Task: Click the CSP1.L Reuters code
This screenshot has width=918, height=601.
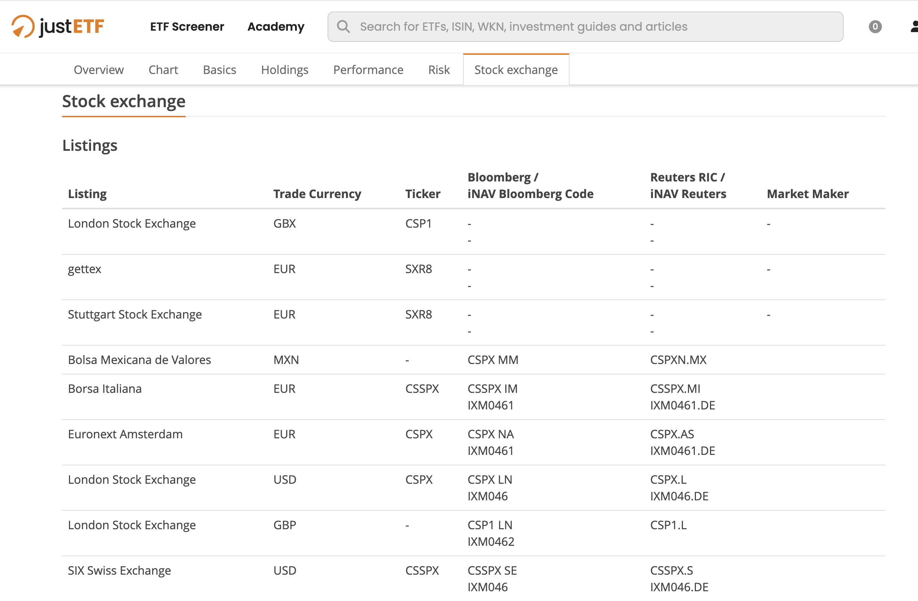Action: 668,525
